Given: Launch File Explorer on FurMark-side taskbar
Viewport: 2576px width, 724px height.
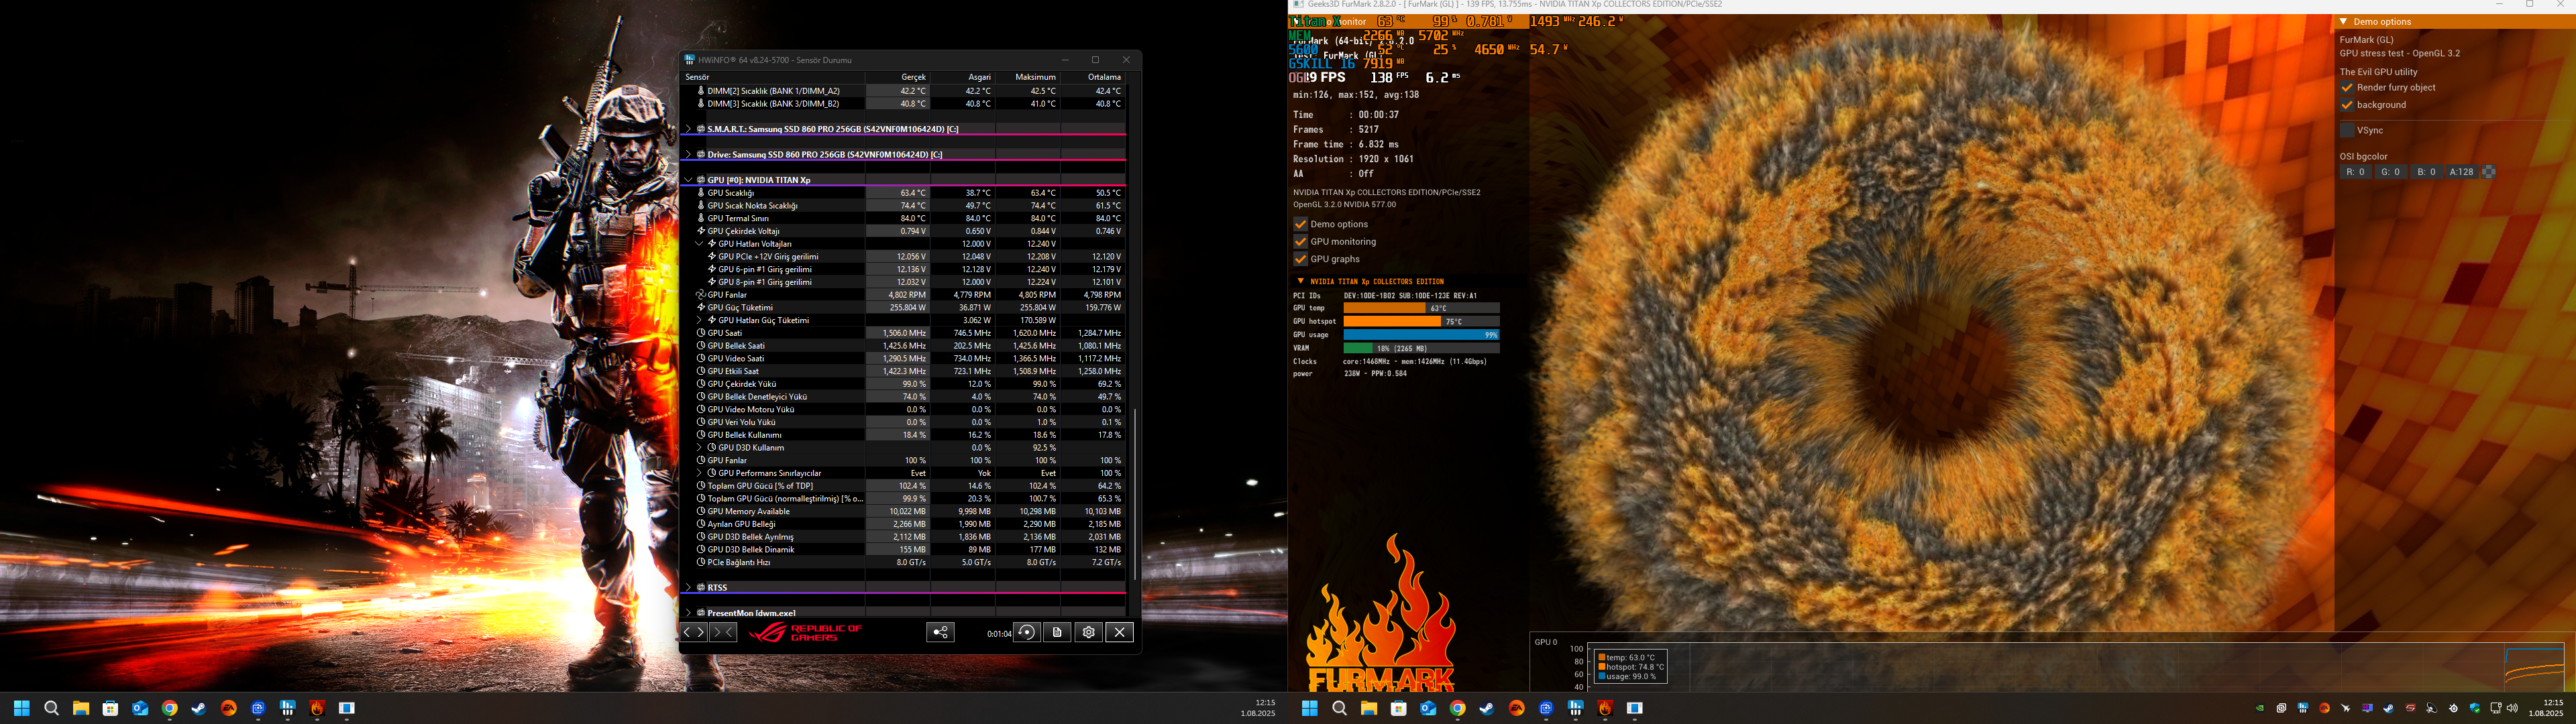Looking at the screenshot, I should coord(1369,708).
